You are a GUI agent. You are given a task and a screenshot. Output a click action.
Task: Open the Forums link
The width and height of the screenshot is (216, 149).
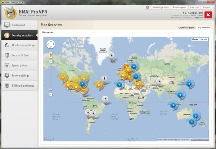coord(206,8)
